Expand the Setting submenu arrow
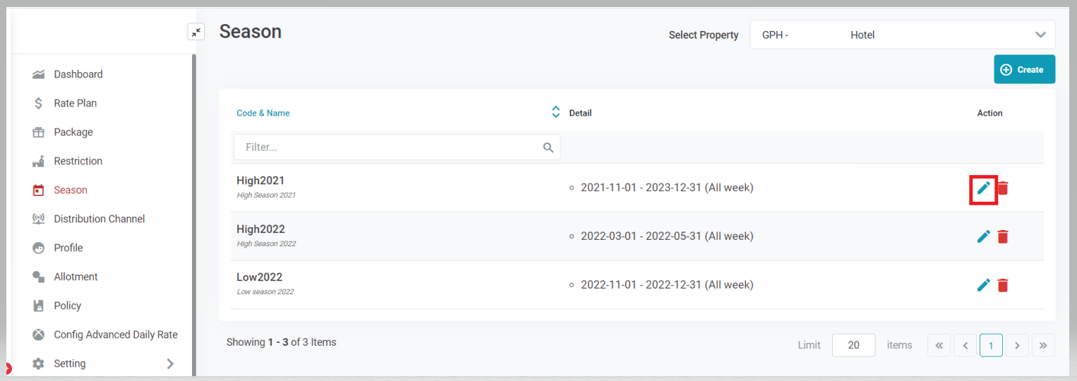This screenshot has width=1077, height=381. click(x=169, y=363)
